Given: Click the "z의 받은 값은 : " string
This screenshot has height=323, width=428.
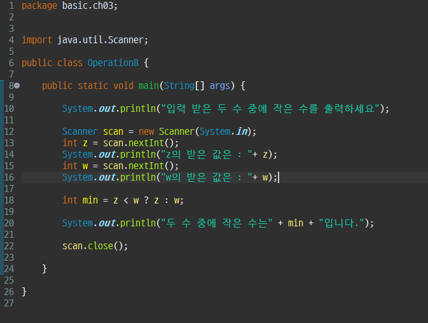Looking at the screenshot, I should tap(206, 155).
